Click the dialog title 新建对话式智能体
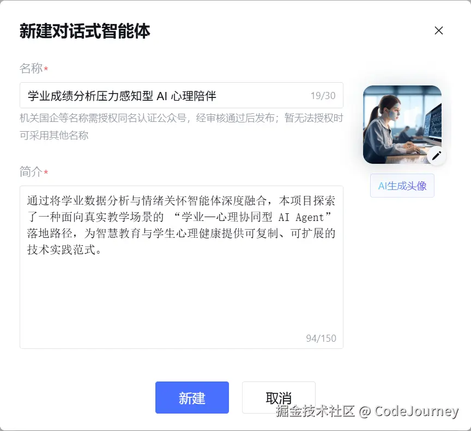 coord(84,31)
